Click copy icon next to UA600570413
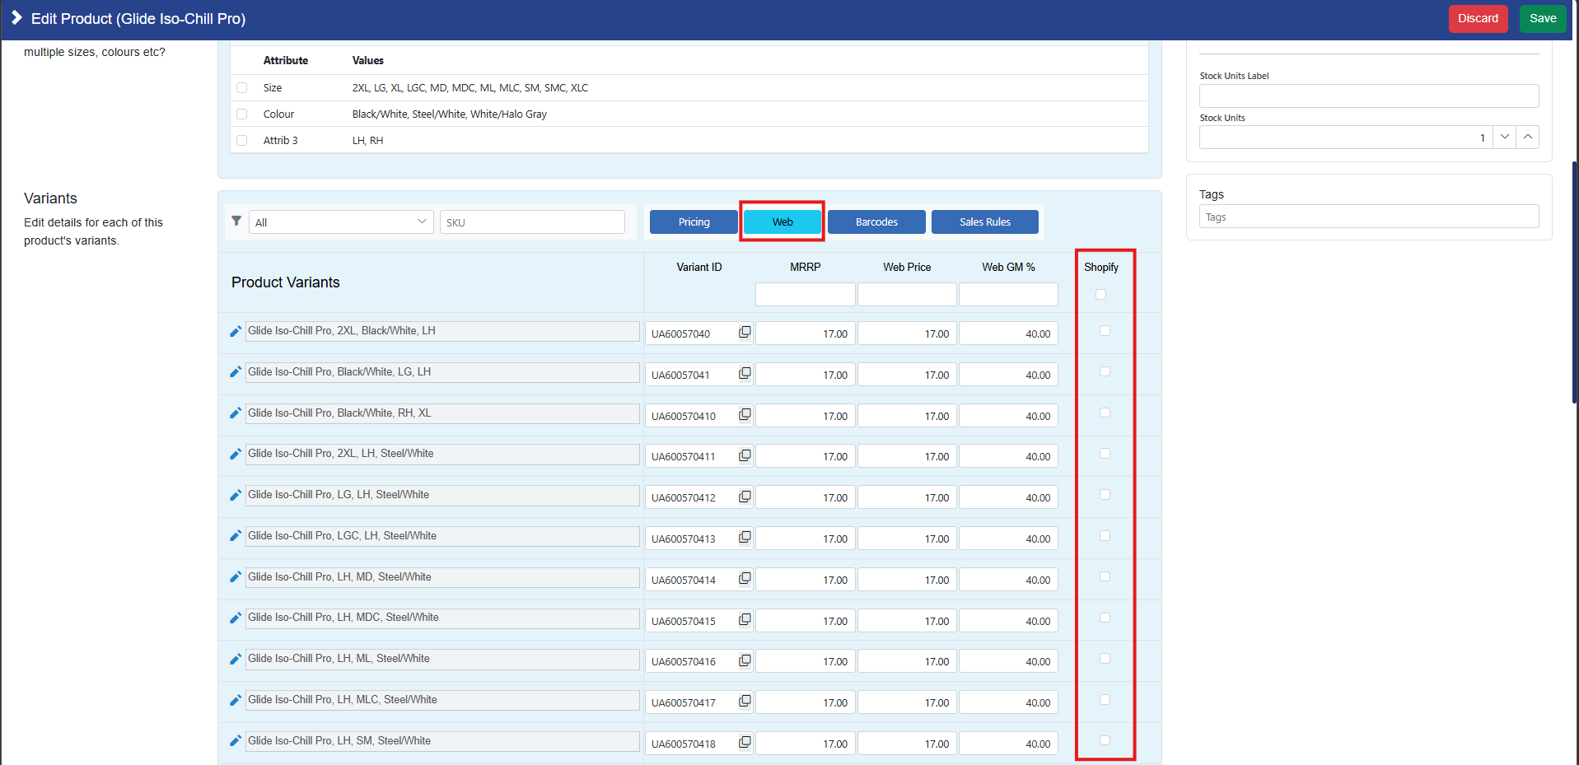Screen dimensions: 1579x765 (x=745, y=538)
